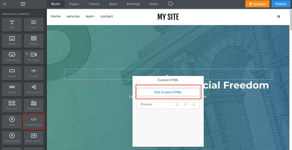Select the Gallery element
The height and width of the screenshot is (150, 292).
point(34,41)
